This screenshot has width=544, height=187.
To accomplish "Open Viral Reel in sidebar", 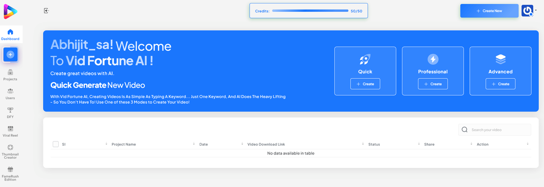I will pos(10,131).
